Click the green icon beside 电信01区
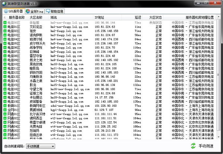Image resolution: width=223 pixels, height=154 pixels. tap(5, 28)
